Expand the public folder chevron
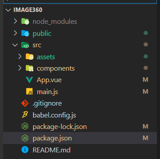 pos(15,33)
